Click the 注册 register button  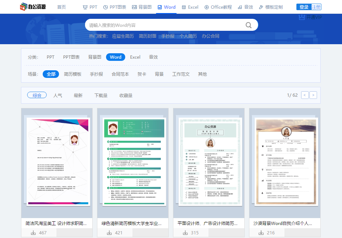click(x=316, y=7)
